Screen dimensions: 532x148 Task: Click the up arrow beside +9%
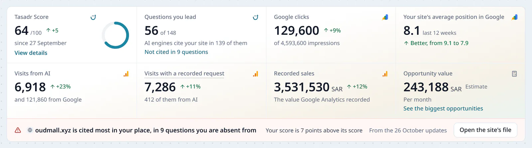(326, 30)
